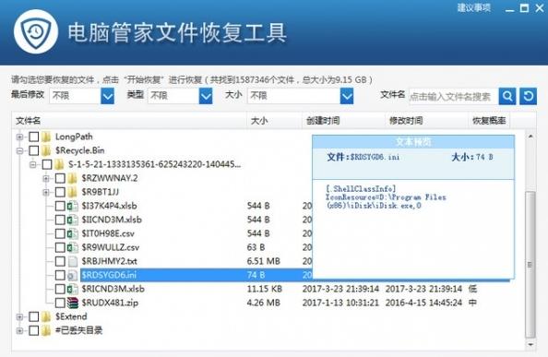Maximize the recovery tool window
This screenshot has height=357, width=548.
click(x=524, y=8)
